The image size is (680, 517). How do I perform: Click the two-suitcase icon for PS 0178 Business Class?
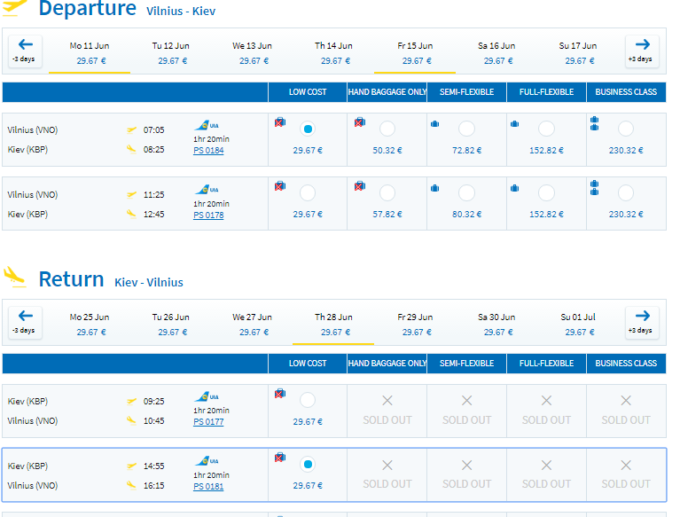pos(595,188)
